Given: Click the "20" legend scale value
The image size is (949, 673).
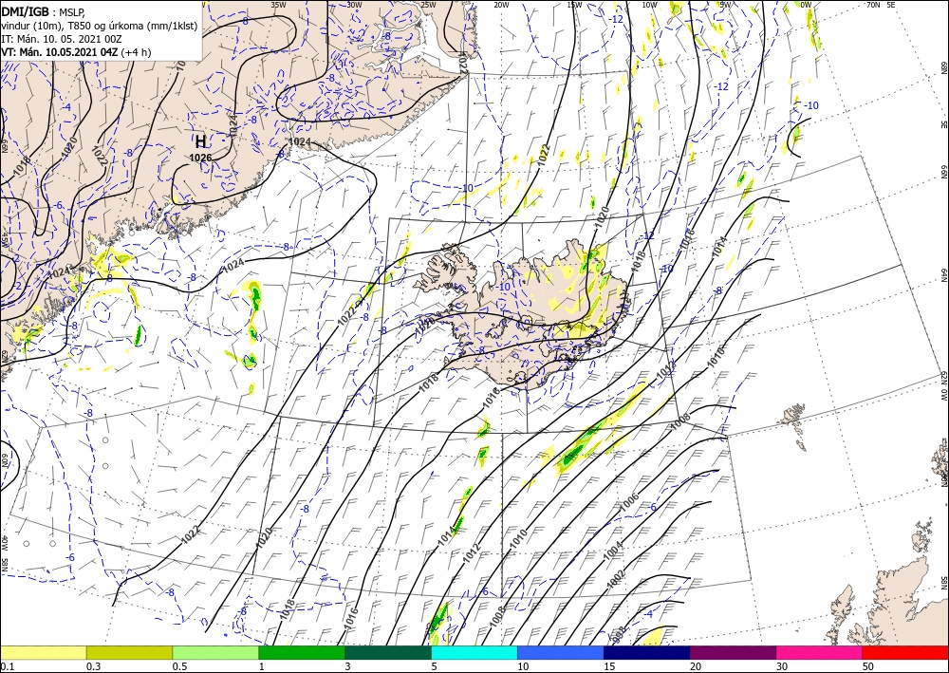Looking at the screenshot, I should (x=696, y=666).
